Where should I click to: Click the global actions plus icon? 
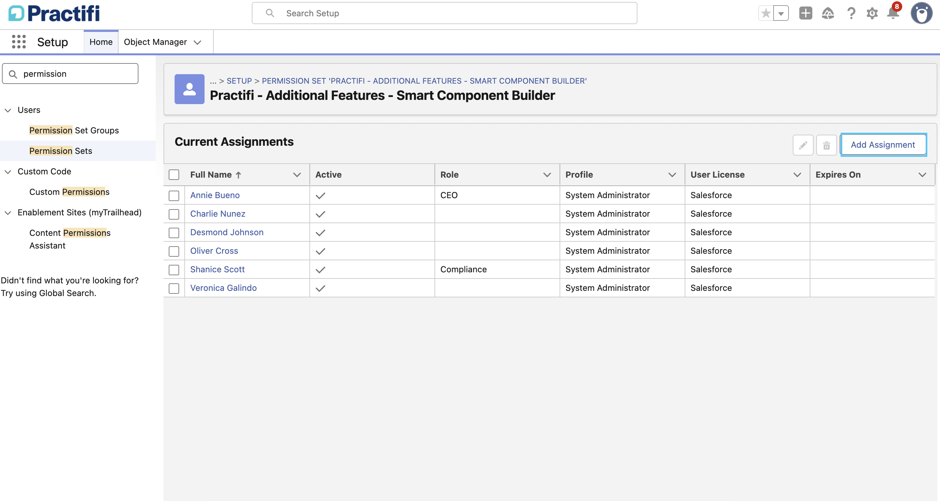pyautogui.click(x=805, y=13)
